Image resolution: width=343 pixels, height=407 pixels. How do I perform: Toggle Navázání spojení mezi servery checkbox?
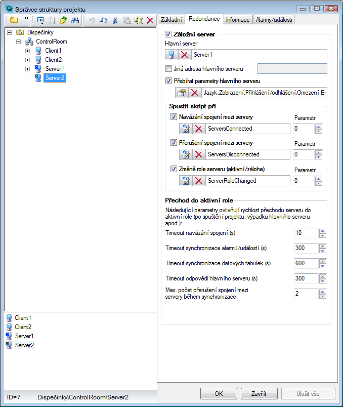pyautogui.click(x=174, y=117)
